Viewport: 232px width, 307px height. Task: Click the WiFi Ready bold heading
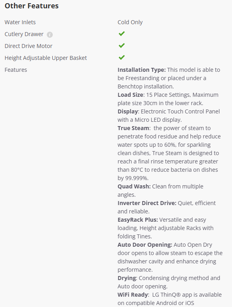tap(133, 295)
